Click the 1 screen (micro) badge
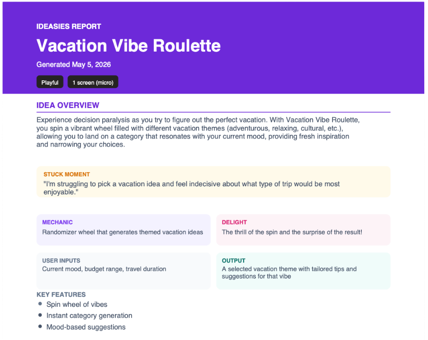Viewport: 428px width, 340px height. 93,82
